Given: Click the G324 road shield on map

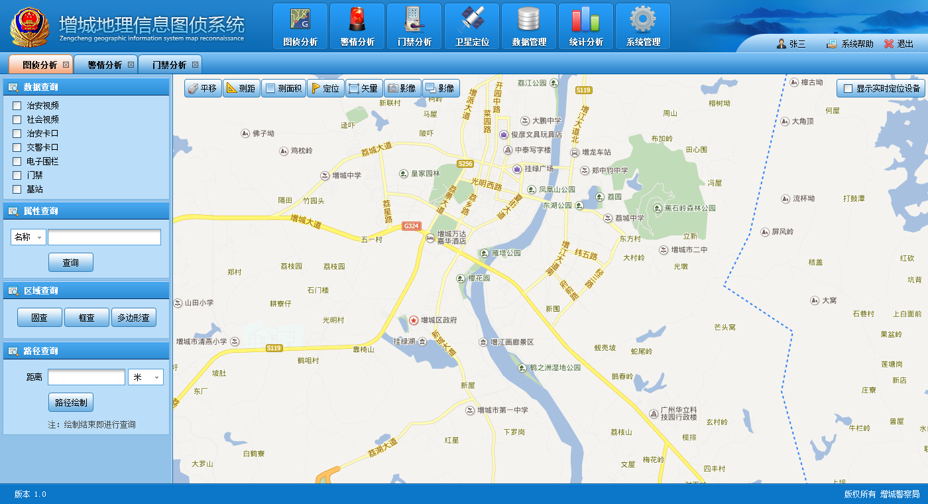Looking at the screenshot, I should pos(412,226).
